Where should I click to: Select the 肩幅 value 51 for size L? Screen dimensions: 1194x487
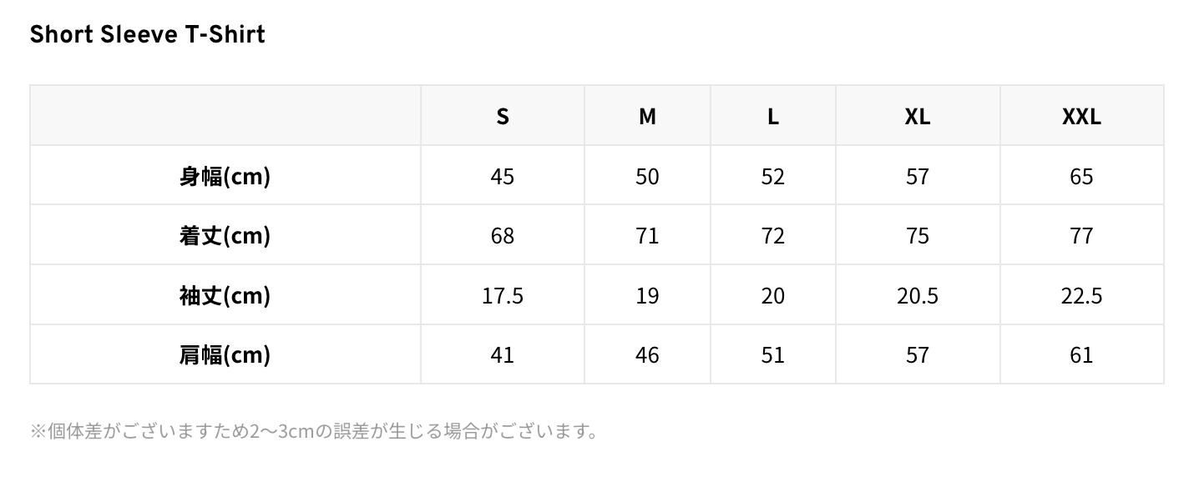(x=772, y=354)
